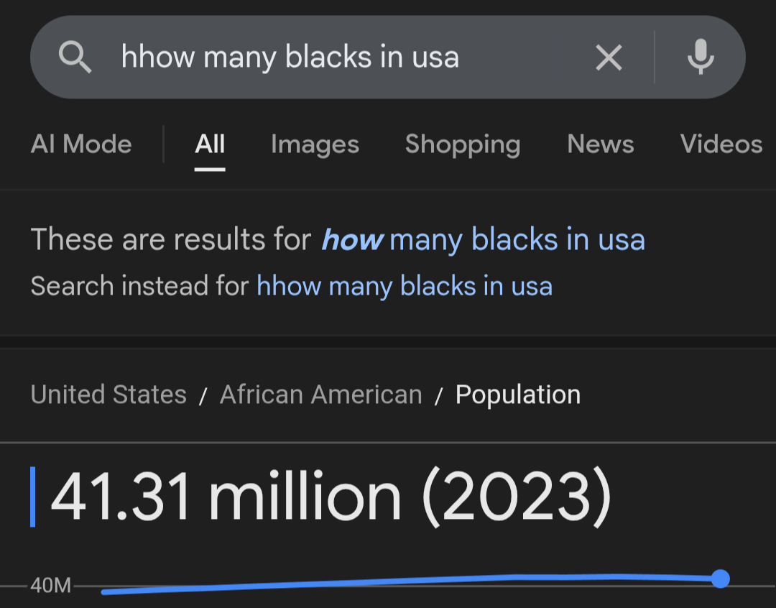Click the Population breadcrumb
This screenshot has width=776, height=608.
(517, 395)
